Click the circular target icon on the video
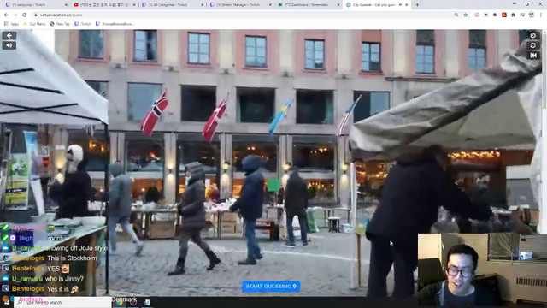This screenshot has width=547, height=308. [x=532, y=35]
